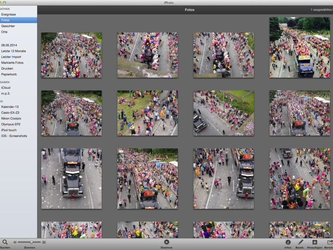333x250 pixels.
Task: Click the Bearb. pencil icon
Action: 300,242
